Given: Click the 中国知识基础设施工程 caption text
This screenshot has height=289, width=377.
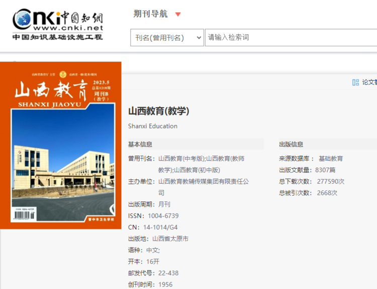Looking at the screenshot, I should coord(57,37).
